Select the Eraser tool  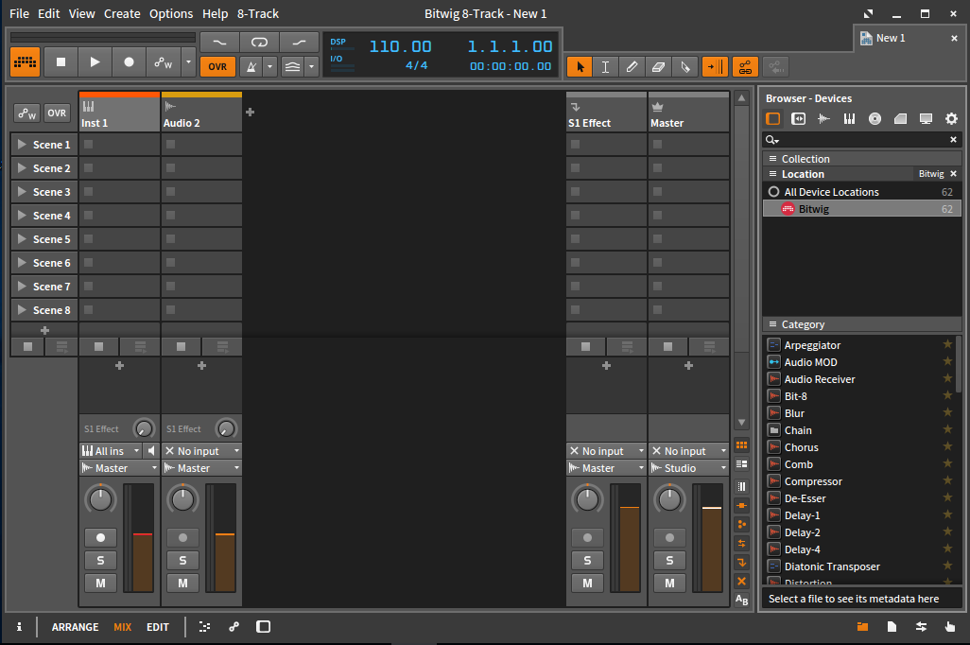pos(658,67)
